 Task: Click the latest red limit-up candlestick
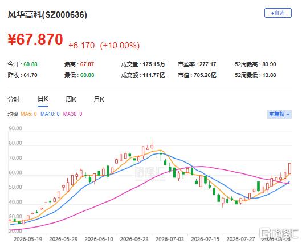tap(289, 168)
